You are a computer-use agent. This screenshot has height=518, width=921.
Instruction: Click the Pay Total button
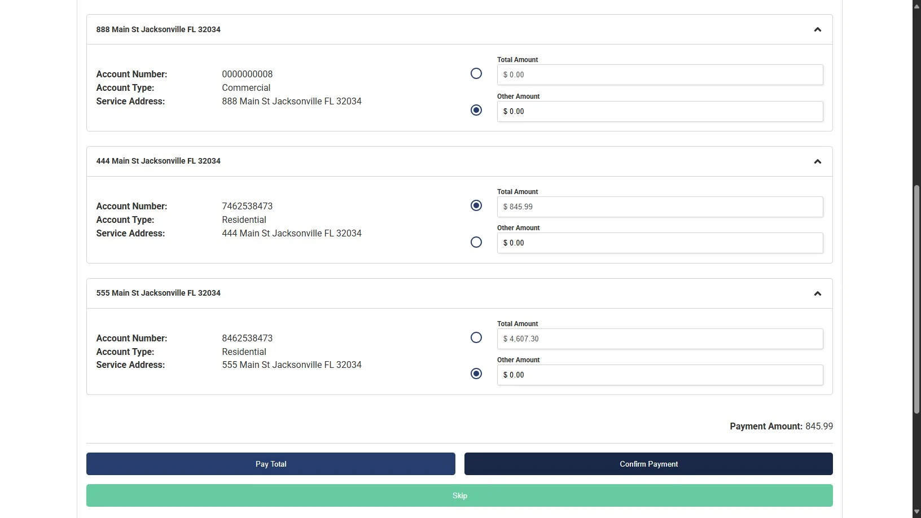tap(271, 464)
